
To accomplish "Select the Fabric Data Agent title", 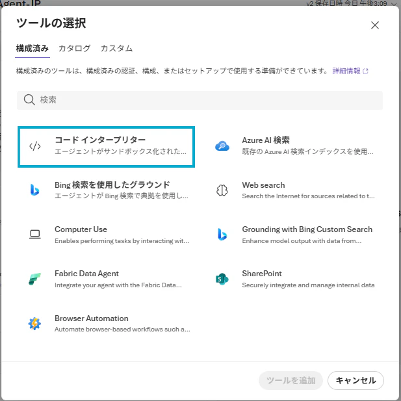I will (86, 274).
